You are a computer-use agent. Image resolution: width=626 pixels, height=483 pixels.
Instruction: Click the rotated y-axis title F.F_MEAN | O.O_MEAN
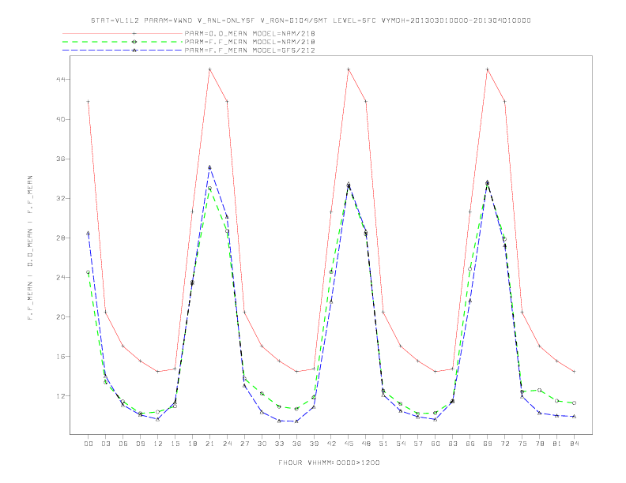coord(30,247)
